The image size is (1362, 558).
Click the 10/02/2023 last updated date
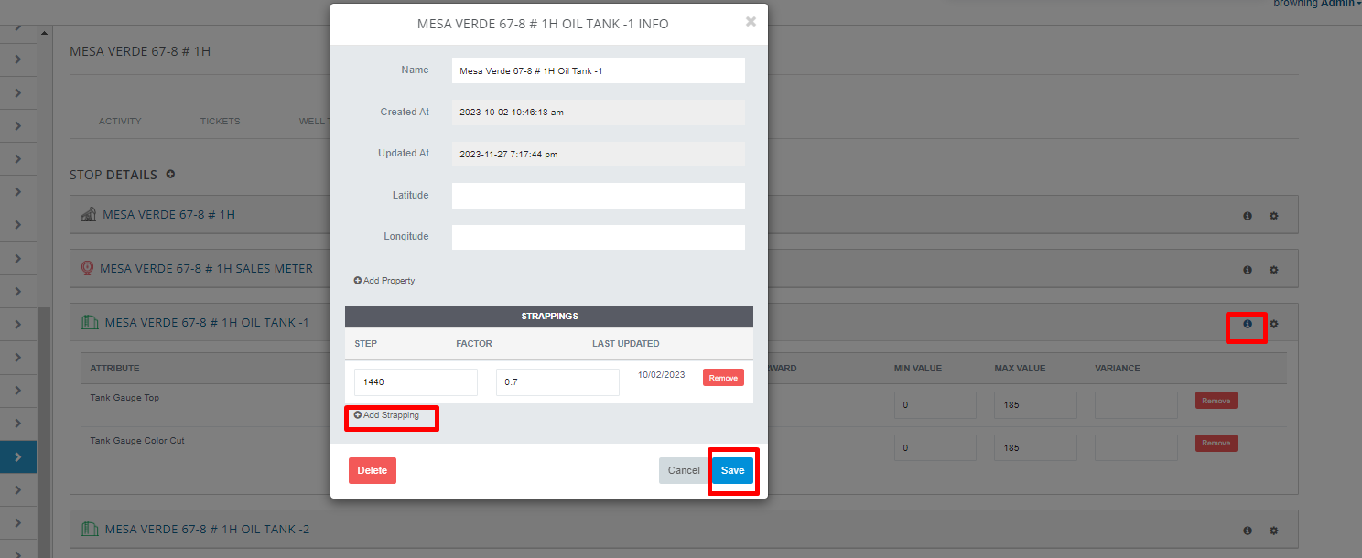tap(661, 375)
